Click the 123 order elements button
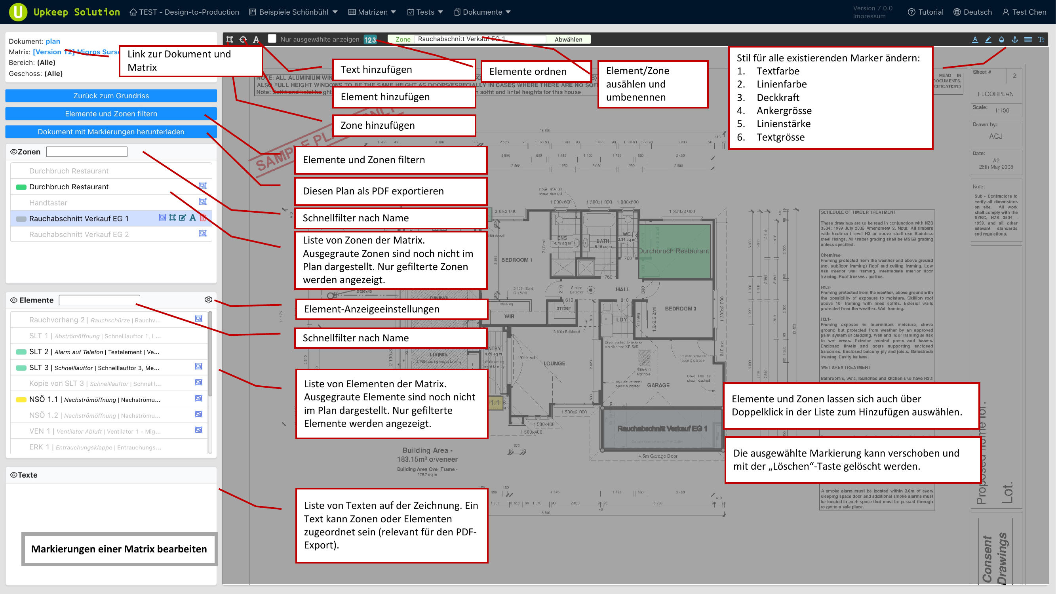 point(370,39)
